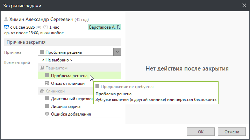Click the Пациентом group portrait icon

(42, 68)
